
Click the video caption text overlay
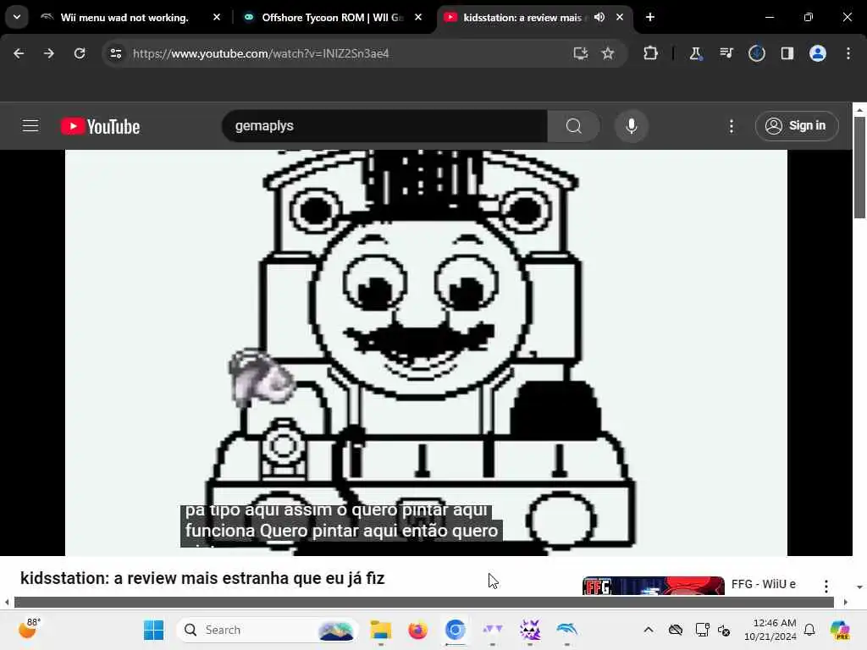[341, 525]
